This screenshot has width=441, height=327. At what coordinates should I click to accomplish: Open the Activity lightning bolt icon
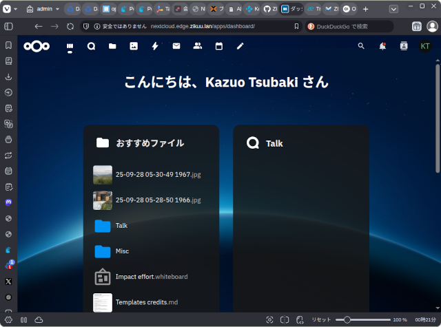155,46
